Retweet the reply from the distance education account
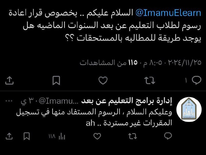The image size is (206, 155). click(x=133, y=136)
